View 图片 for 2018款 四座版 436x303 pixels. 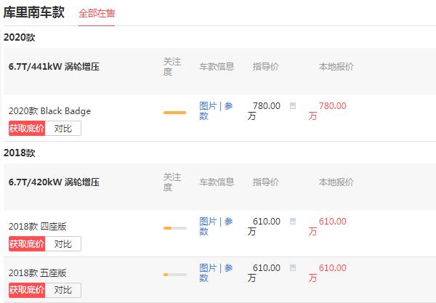pyautogui.click(x=208, y=222)
